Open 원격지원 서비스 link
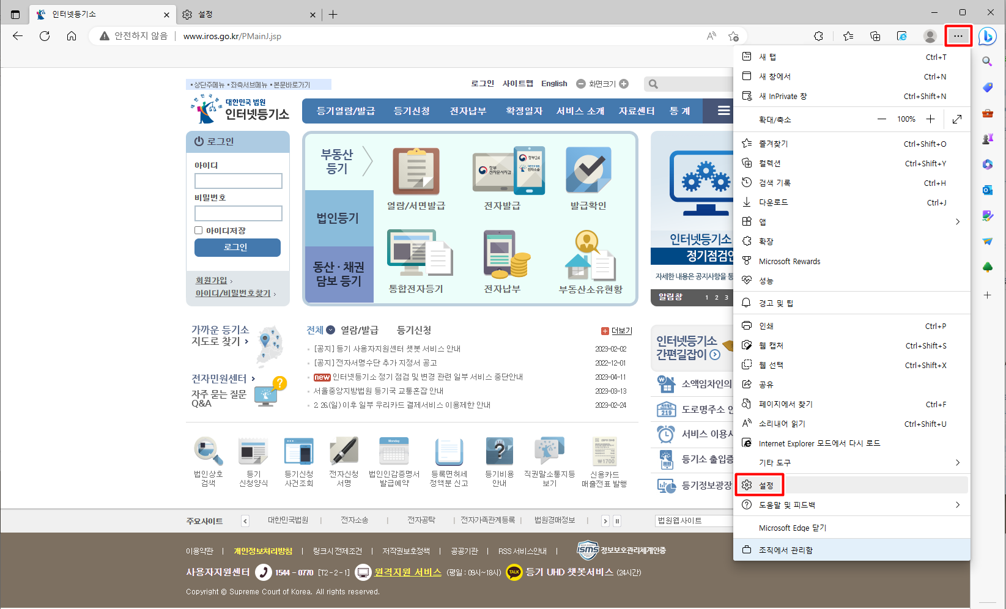The height and width of the screenshot is (609, 1006). pos(408,572)
